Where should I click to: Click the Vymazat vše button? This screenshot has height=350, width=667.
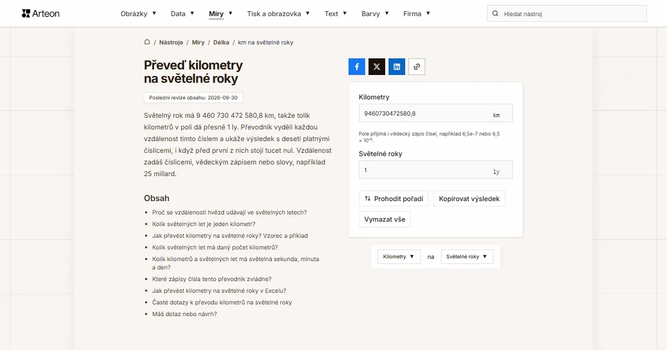point(385,219)
